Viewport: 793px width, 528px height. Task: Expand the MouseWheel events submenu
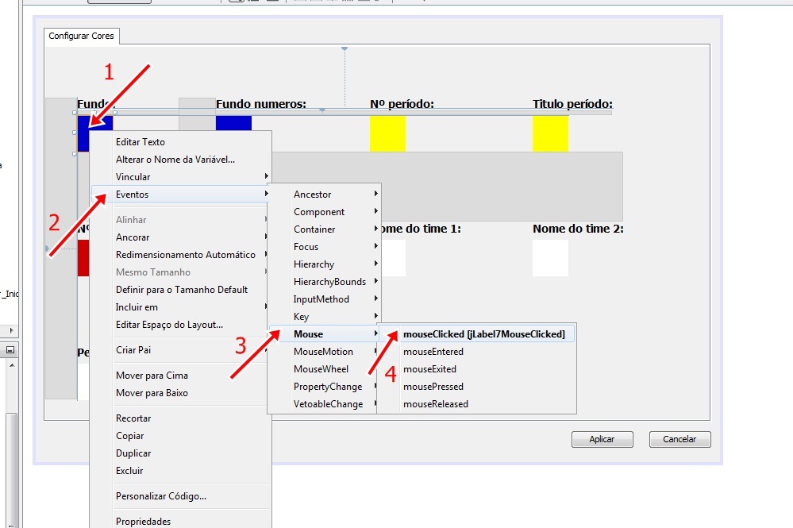(x=324, y=369)
